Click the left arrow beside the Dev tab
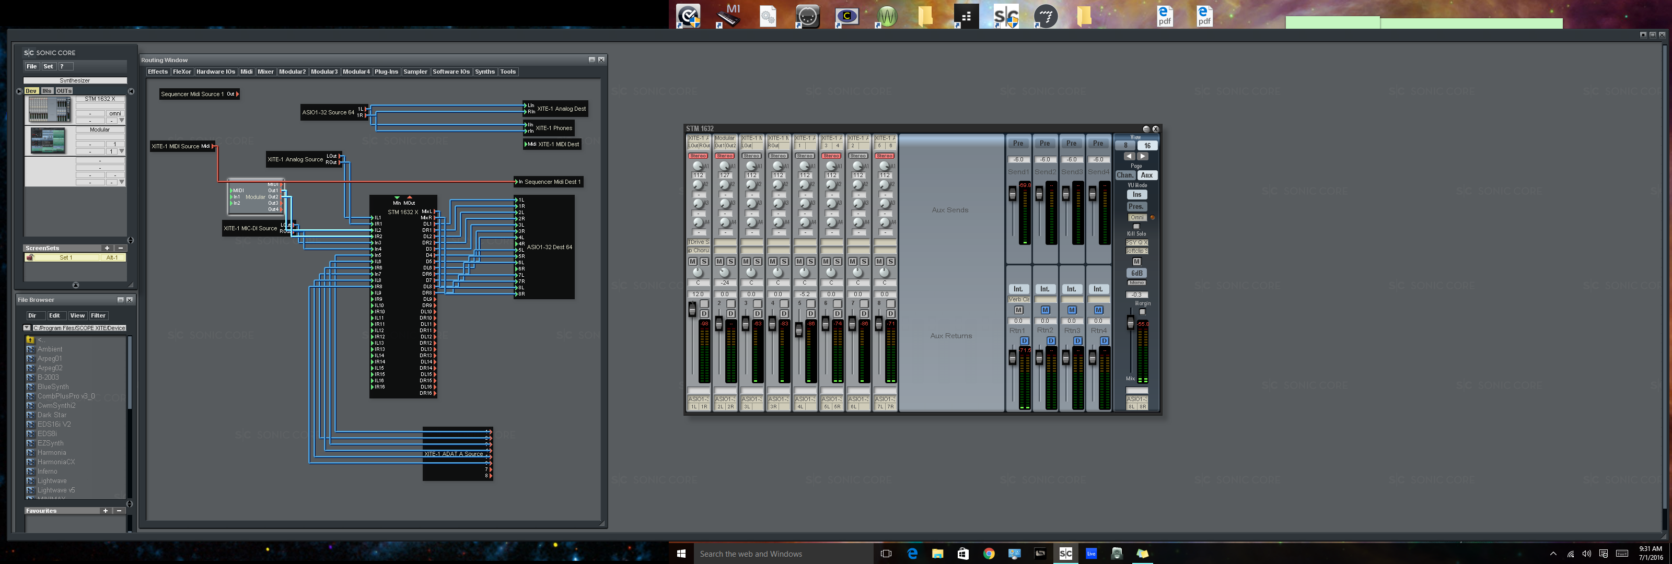The image size is (1672, 564). pyautogui.click(x=19, y=91)
